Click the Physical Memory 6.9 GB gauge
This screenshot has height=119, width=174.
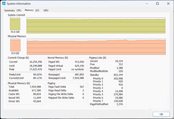15,45
